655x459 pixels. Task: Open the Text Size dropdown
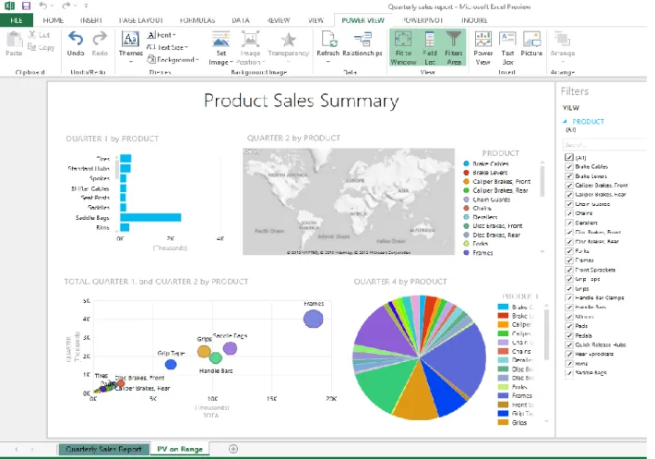point(167,47)
